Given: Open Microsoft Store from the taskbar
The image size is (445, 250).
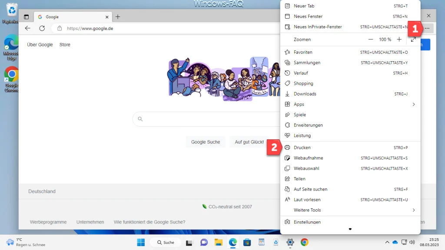Looking at the screenshot, I should [x=247, y=242].
